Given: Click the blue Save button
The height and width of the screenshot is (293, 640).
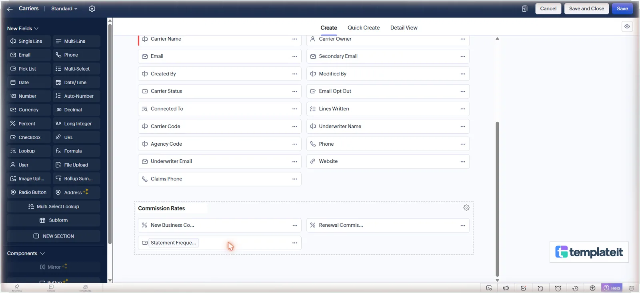Looking at the screenshot, I should pos(622,9).
